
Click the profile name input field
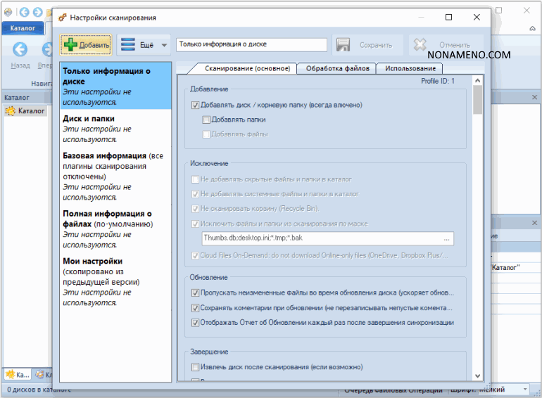point(251,44)
